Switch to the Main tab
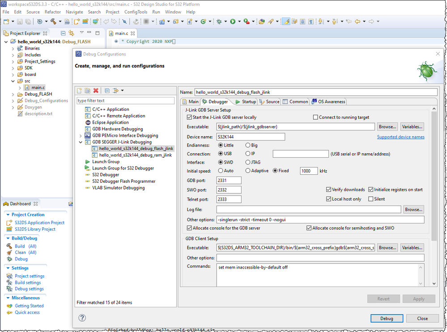Image resolution: width=447 pixels, height=332 pixels. (191, 101)
